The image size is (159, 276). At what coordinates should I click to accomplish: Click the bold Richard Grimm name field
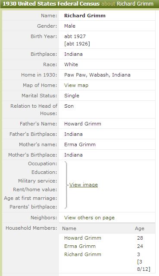pos(85,16)
